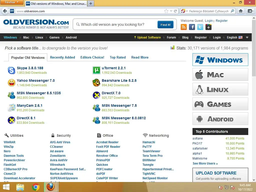Viewport: 256px width, 192px height.
Task: Open the See More Users link
Action: coord(205,163)
